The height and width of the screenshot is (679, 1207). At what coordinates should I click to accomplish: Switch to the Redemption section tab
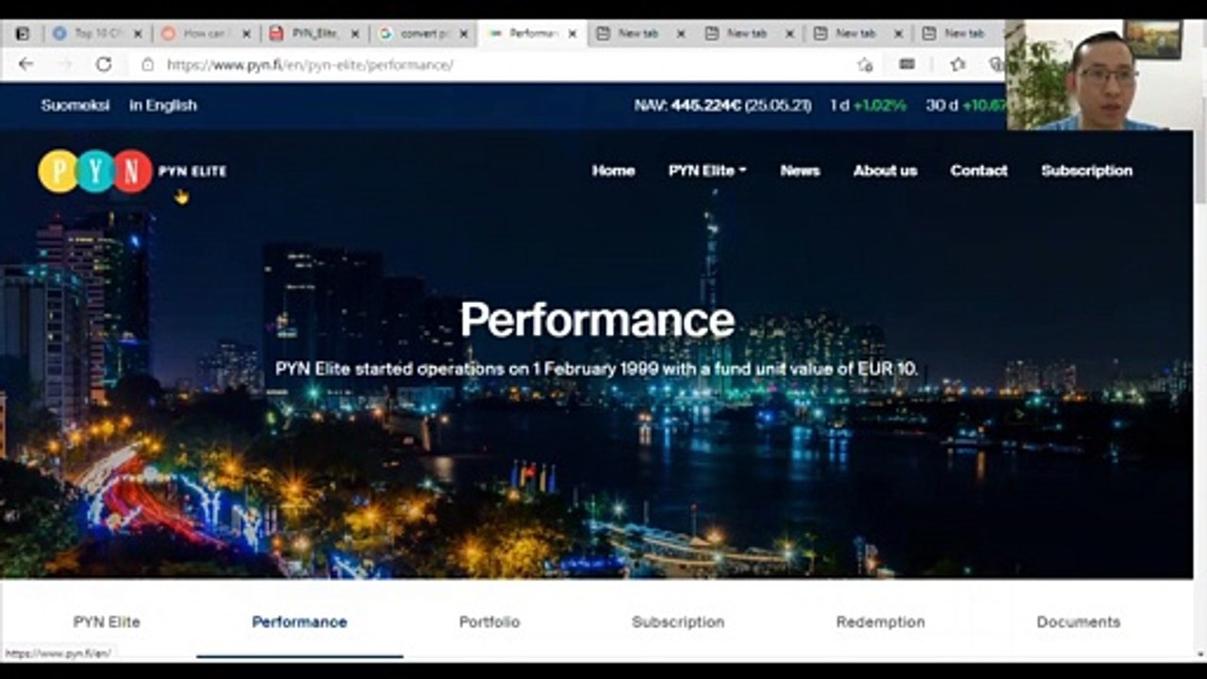(880, 622)
